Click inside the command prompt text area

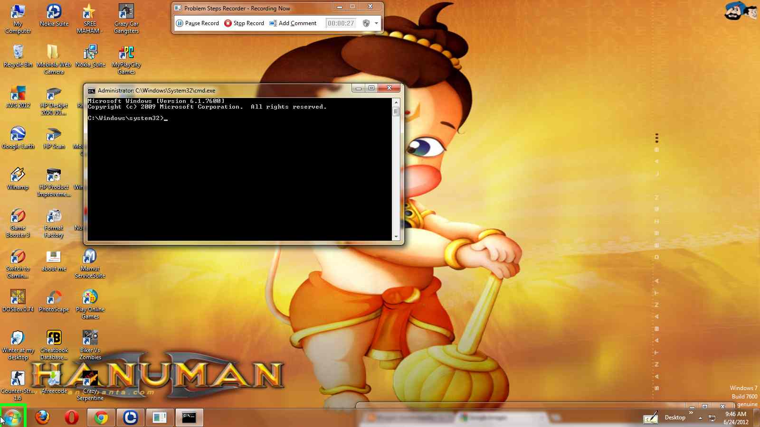[x=240, y=169]
